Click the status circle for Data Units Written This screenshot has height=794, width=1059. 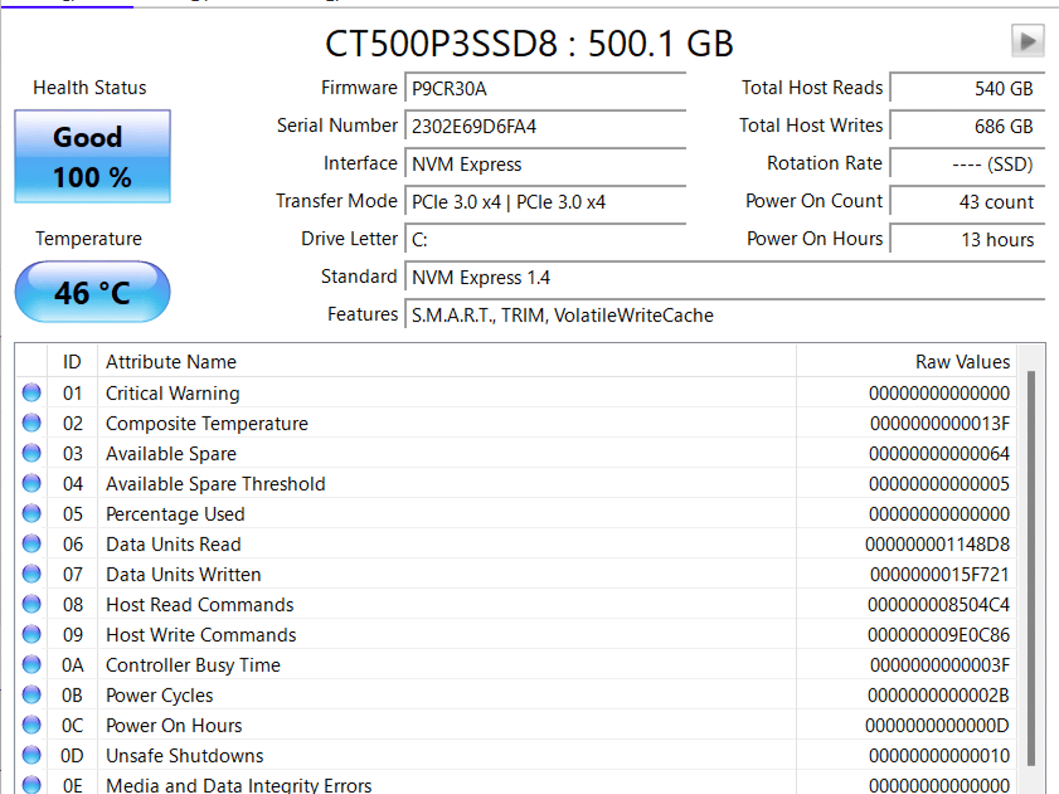(32, 574)
